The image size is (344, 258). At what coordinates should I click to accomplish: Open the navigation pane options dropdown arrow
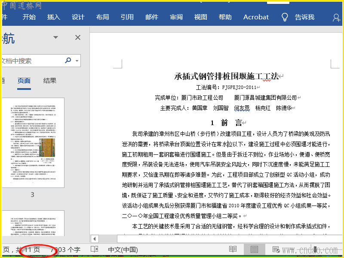point(55,37)
